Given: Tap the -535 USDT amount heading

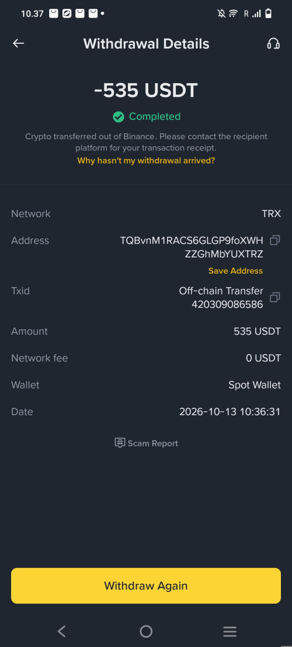Looking at the screenshot, I should (146, 90).
